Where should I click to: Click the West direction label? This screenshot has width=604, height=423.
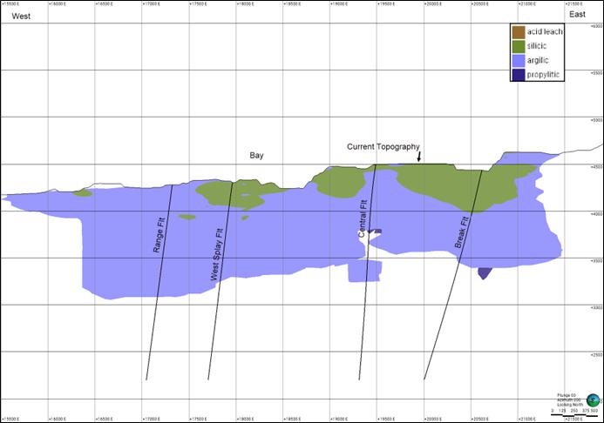21,17
